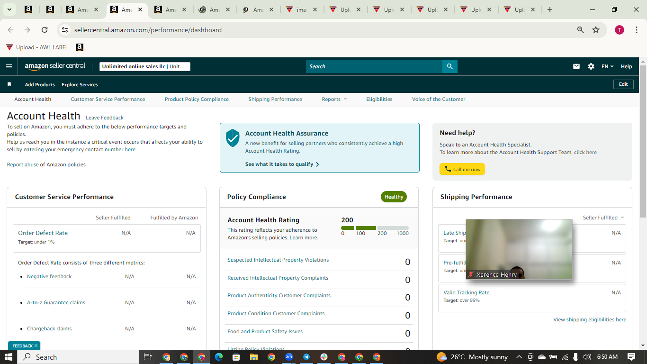The width and height of the screenshot is (647, 364).
Task: Open Voice of the Customer tab
Action: pyautogui.click(x=439, y=99)
